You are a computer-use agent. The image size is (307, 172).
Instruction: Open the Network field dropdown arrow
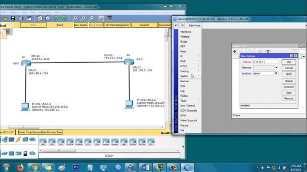click(x=276, y=67)
